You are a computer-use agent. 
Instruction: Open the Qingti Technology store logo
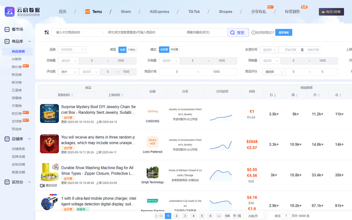click(x=153, y=172)
